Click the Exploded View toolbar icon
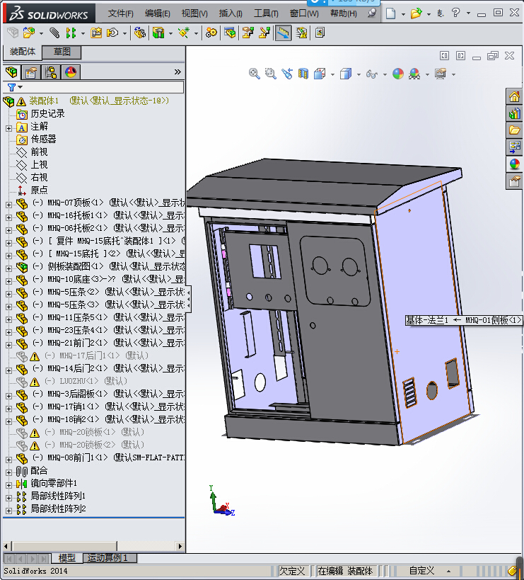 click(x=248, y=33)
